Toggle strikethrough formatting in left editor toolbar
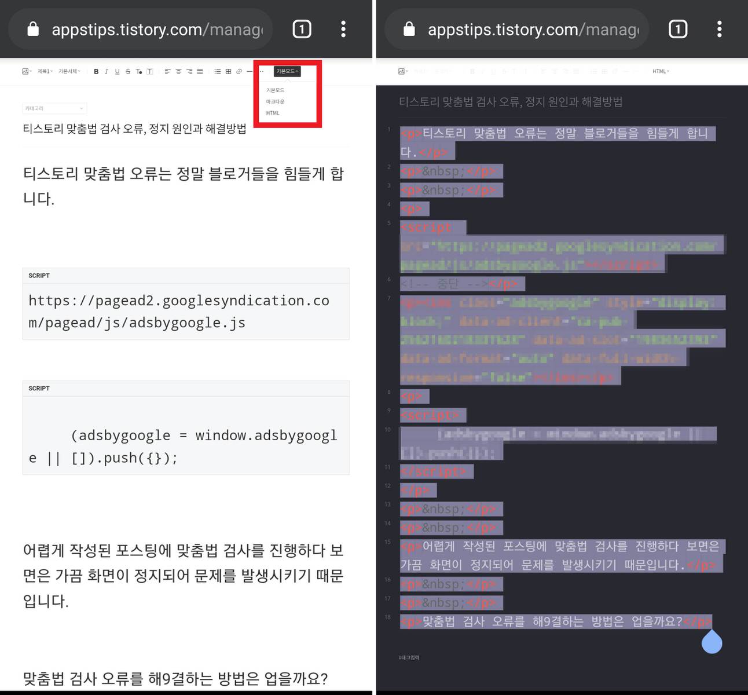Screen dimensions: 748x695 (x=128, y=71)
